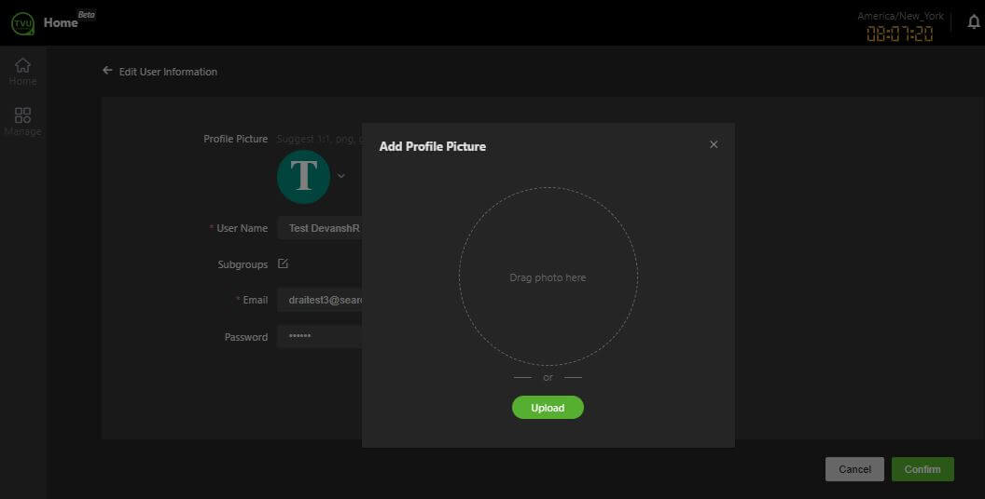Click the Home Beta title text
Image resolution: width=985 pixels, height=499 pixels.
tap(62, 22)
